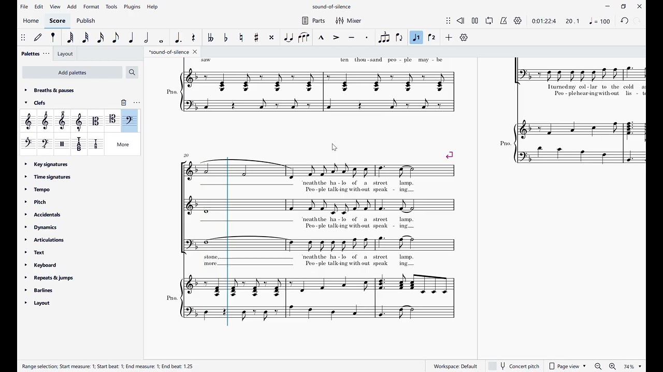Select Voice 2 button
663x372 pixels.
click(431, 38)
